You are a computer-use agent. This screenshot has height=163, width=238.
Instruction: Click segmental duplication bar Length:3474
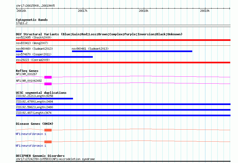coord(123,115)
